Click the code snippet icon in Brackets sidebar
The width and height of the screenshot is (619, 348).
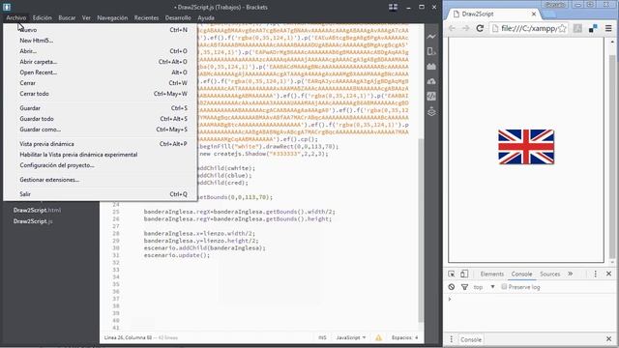coord(431,97)
